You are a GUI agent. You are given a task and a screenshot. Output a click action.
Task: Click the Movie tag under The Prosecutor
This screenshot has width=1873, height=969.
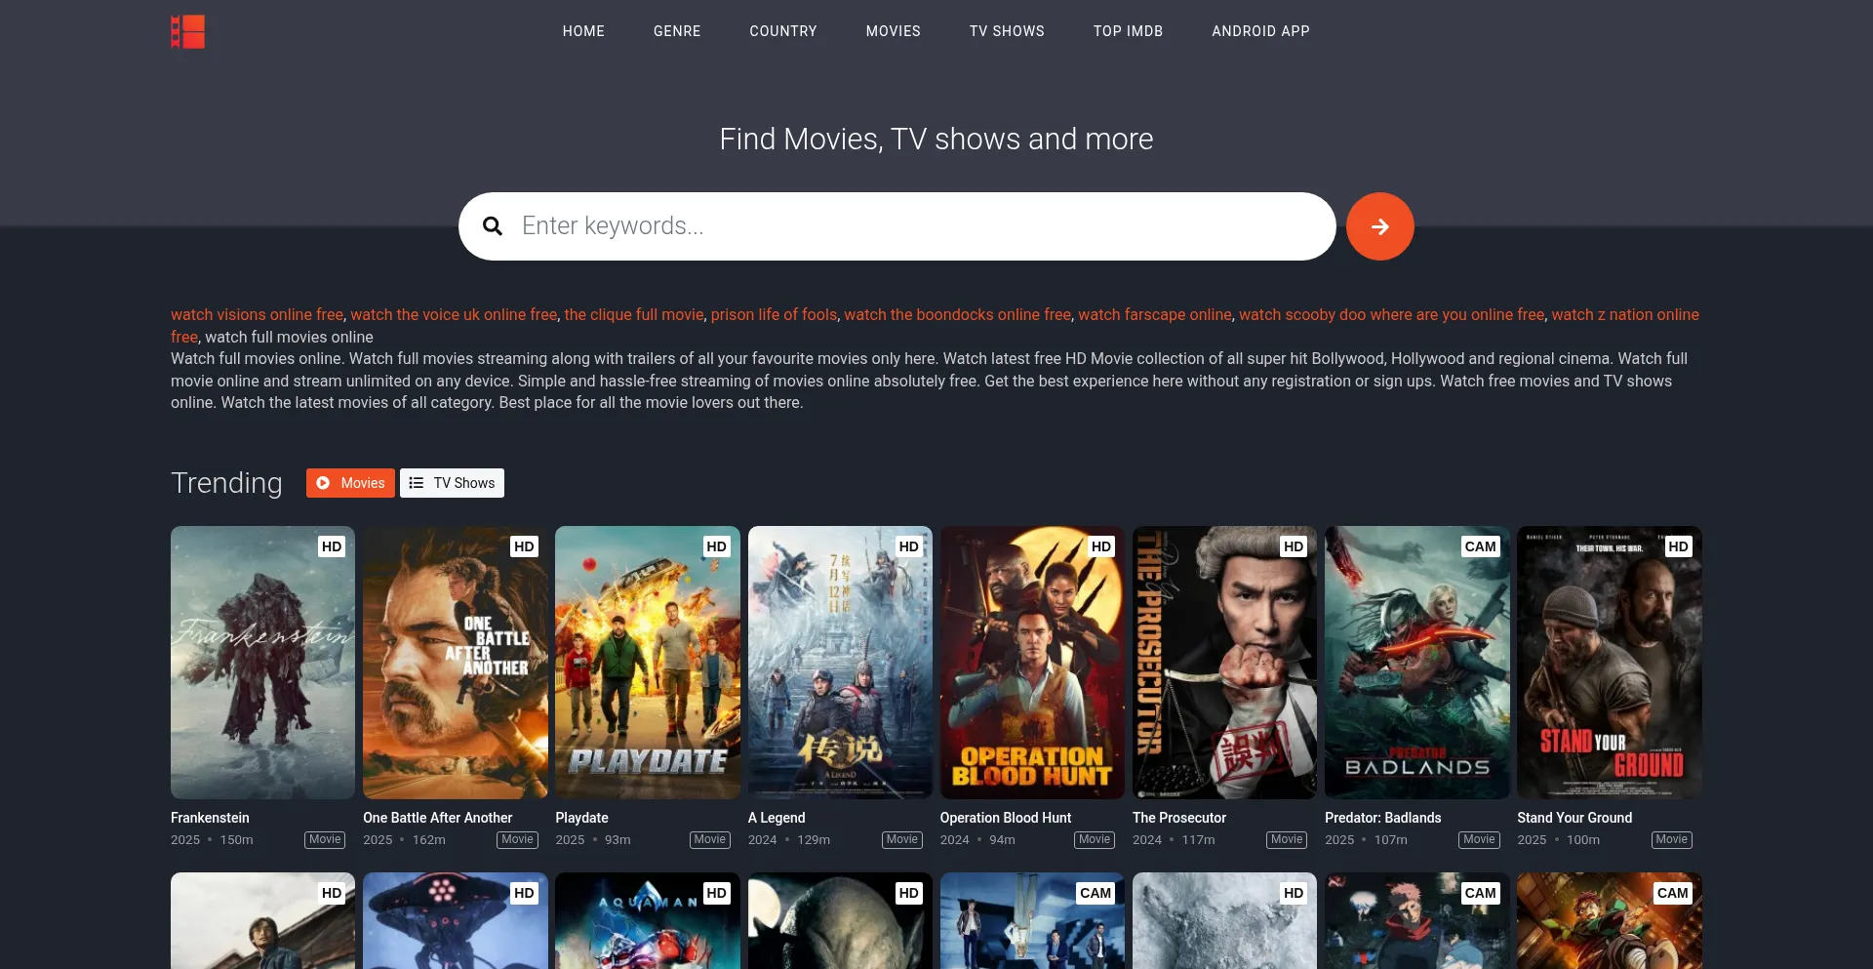click(x=1286, y=840)
